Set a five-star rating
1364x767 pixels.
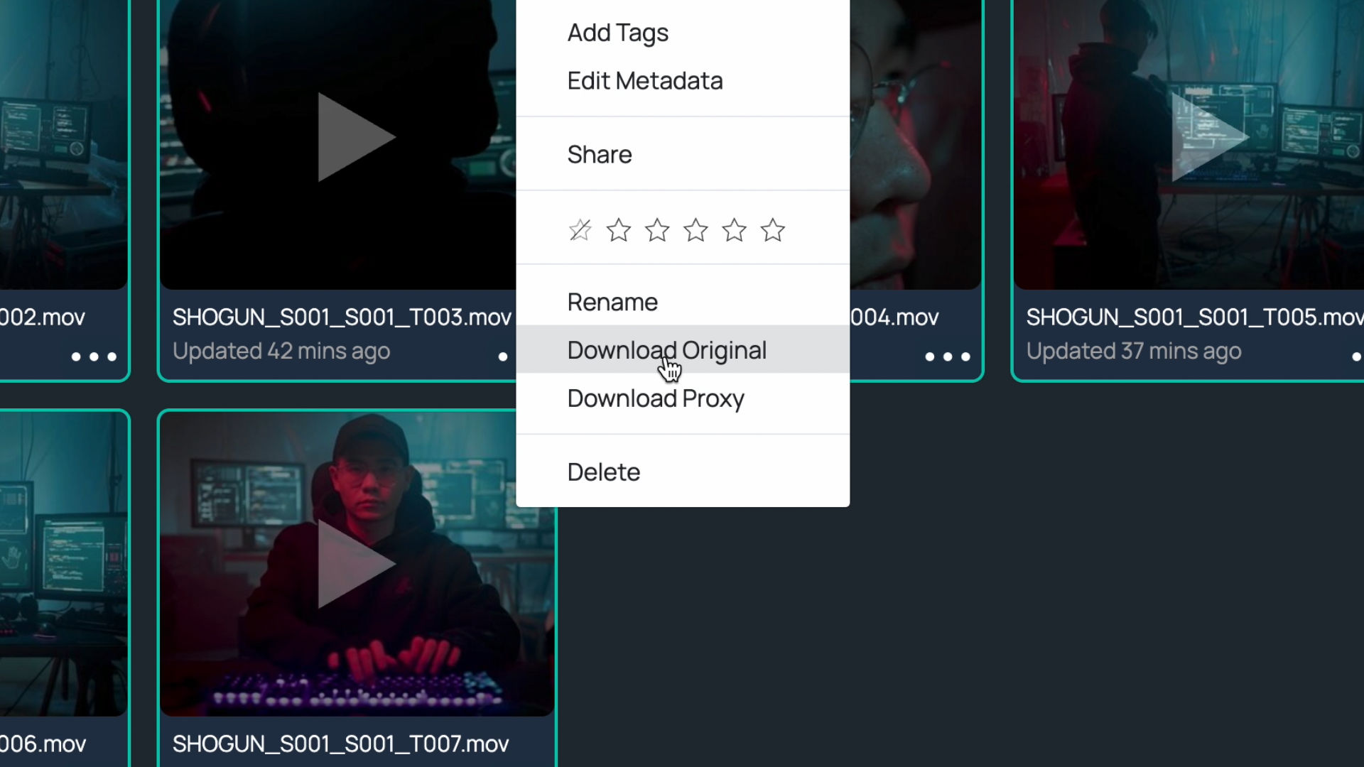[772, 230]
